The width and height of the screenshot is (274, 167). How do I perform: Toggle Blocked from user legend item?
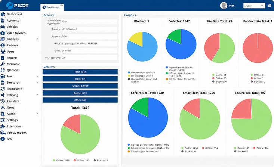140,76
